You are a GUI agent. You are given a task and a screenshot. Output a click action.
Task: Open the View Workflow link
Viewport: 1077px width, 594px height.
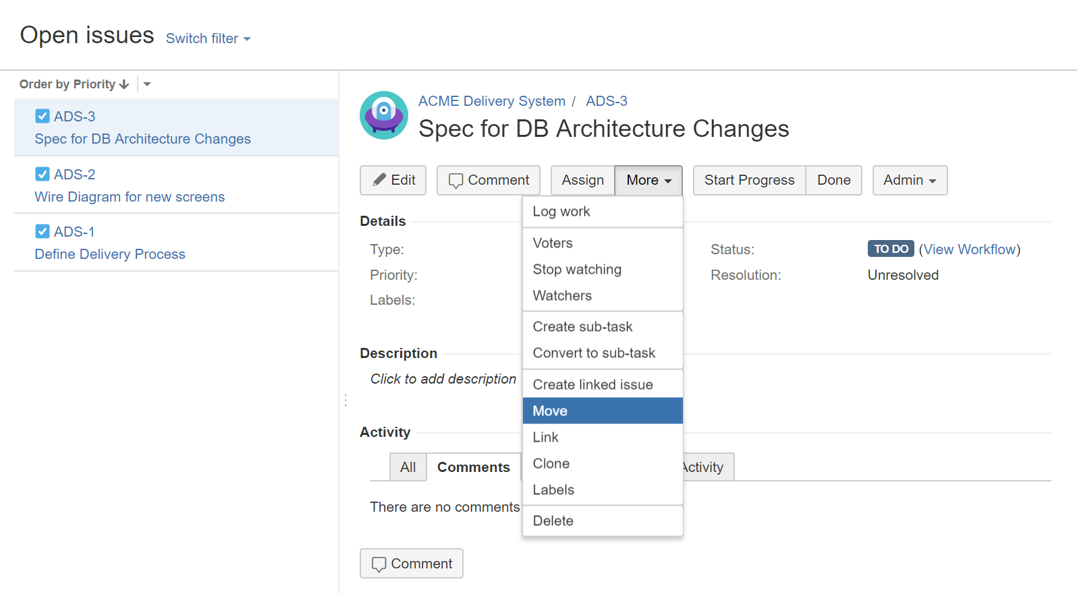tap(970, 249)
